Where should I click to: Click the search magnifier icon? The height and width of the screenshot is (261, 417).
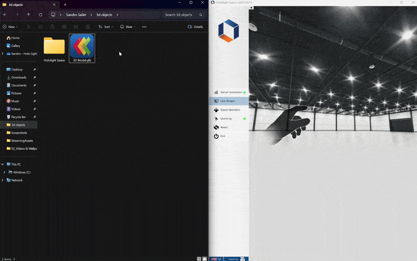(x=201, y=15)
